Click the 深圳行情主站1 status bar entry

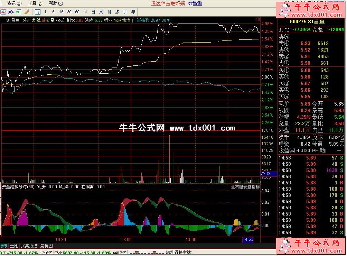[x=180, y=253]
